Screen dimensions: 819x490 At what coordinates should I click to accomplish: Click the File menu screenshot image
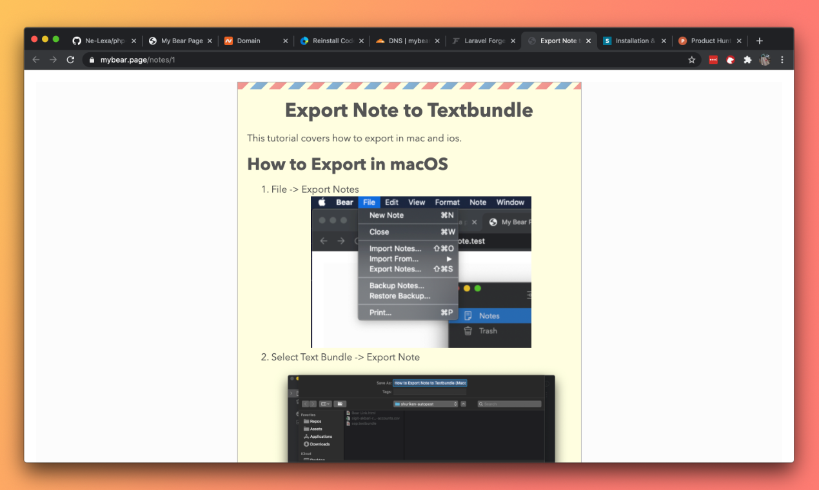click(x=421, y=272)
